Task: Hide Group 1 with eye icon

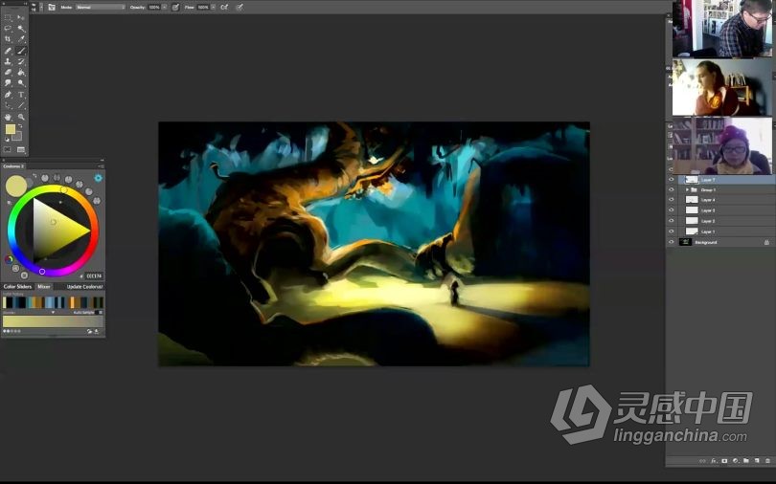Action: click(x=671, y=189)
